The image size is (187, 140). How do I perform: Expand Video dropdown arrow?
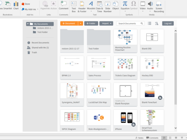pos(143,11)
